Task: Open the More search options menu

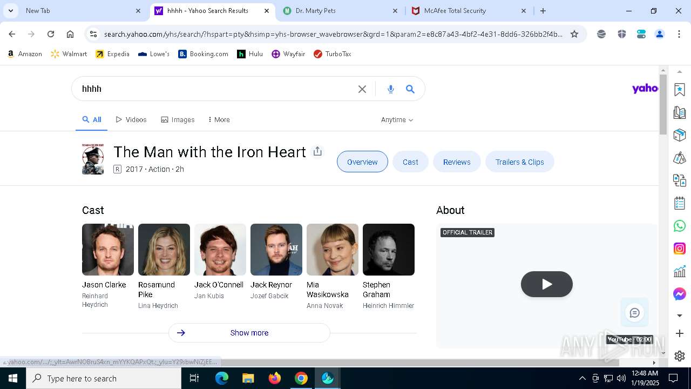Action: point(219,120)
